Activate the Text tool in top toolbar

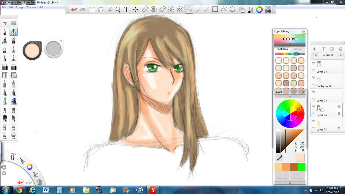126,10
